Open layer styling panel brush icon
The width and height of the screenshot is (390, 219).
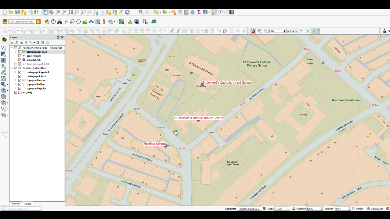(12, 43)
